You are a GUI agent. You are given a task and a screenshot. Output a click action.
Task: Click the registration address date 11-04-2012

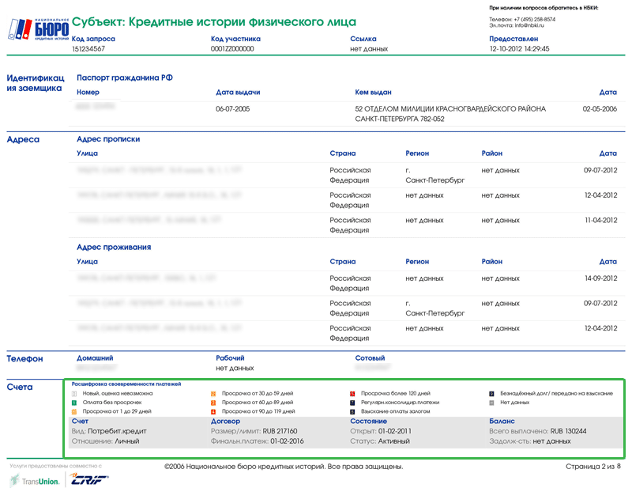pos(600,221)
